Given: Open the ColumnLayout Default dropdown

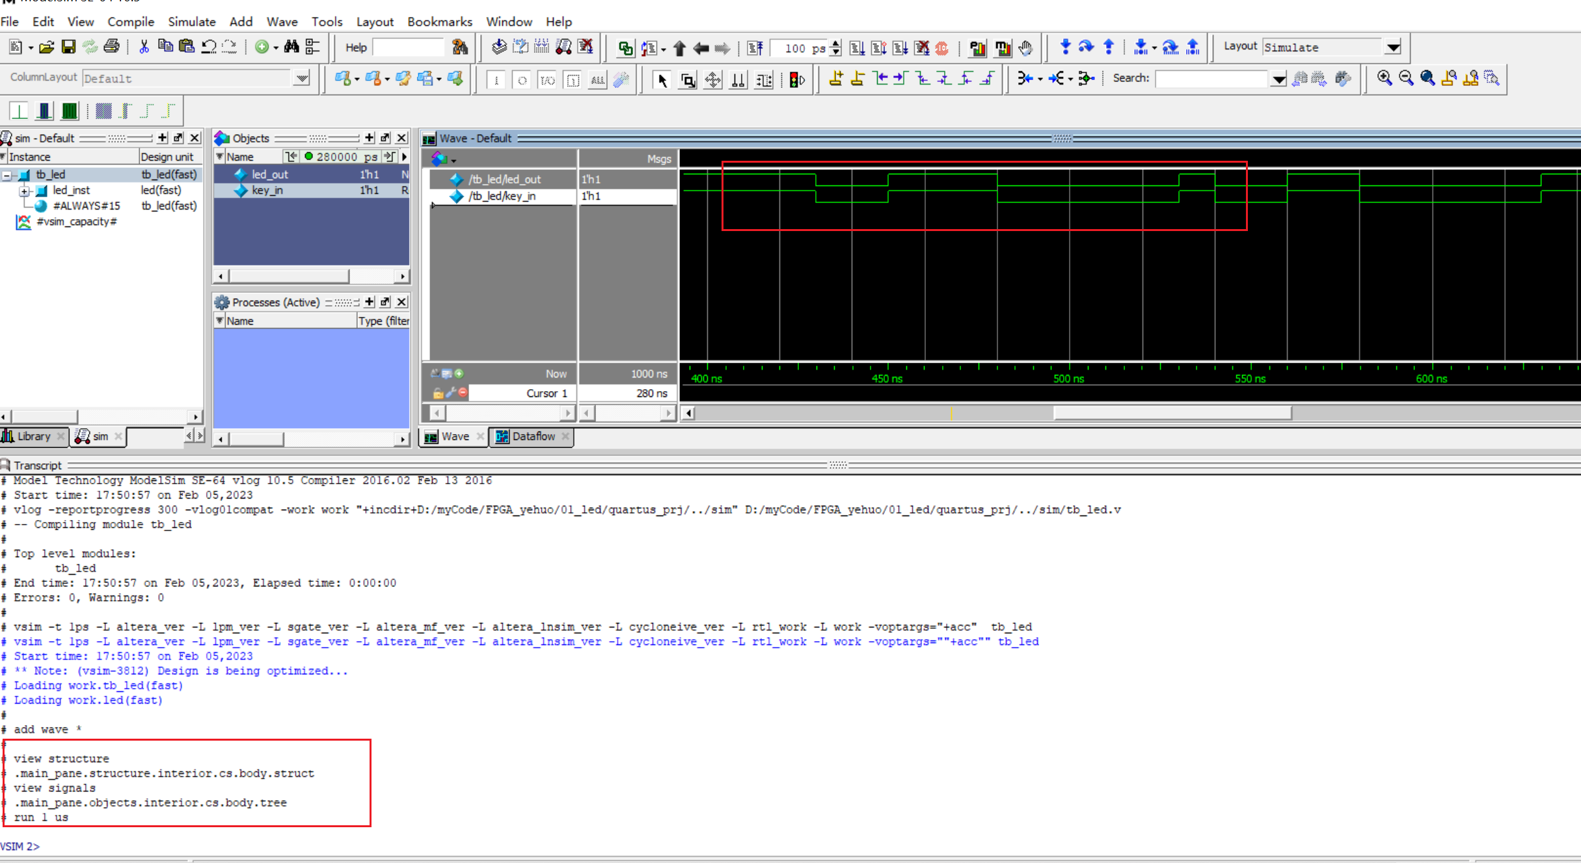Looking at the screenshot, I should pyautogui.click(x=302, y=78).
